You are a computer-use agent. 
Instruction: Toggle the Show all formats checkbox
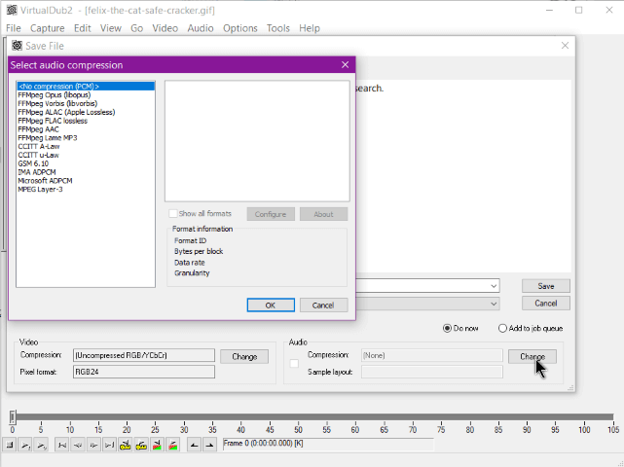pos(172,214)
